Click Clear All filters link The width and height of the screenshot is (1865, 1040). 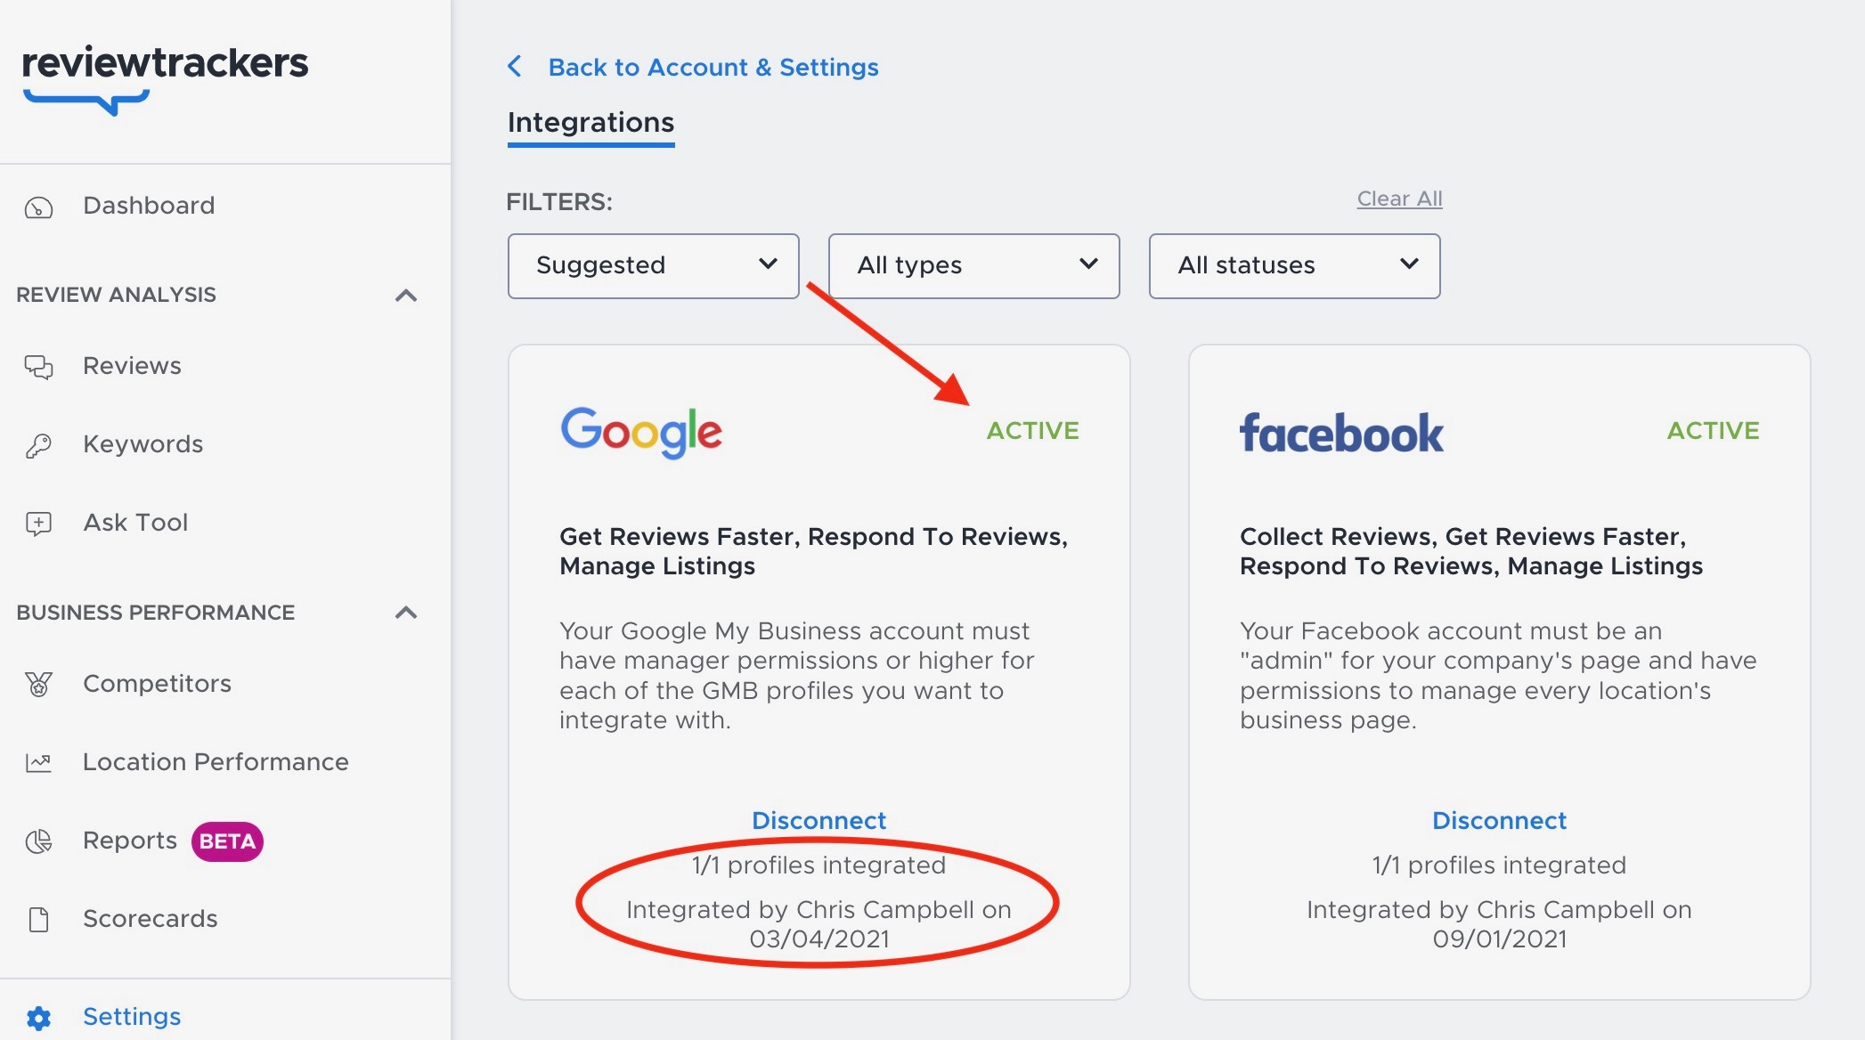1399,199
